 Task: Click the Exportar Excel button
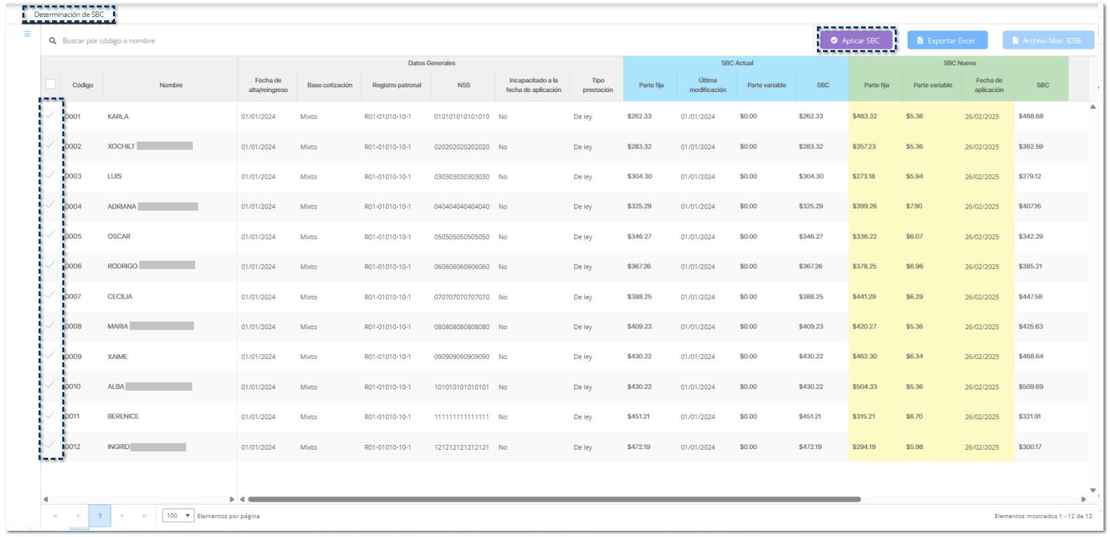pos(947,41)
